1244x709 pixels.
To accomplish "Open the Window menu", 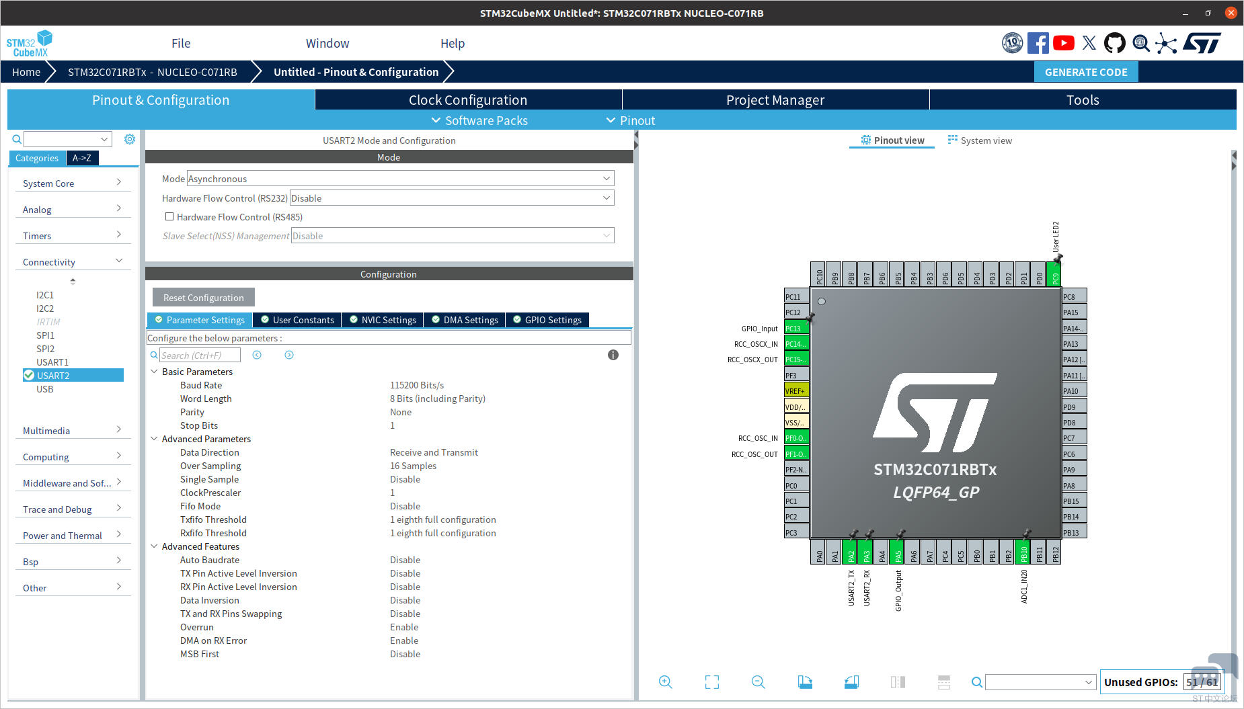I will click(327, 44).
